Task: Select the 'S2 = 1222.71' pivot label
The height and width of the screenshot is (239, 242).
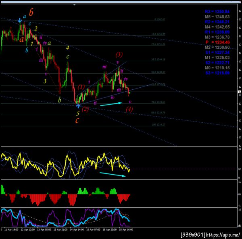Action: tap(217, 63)
